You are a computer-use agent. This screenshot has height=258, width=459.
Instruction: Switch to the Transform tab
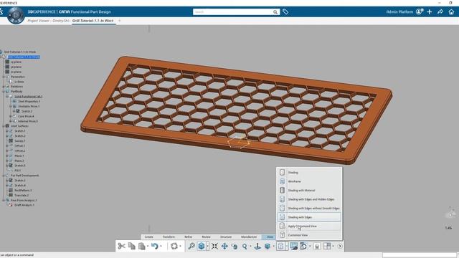[169, 236]
